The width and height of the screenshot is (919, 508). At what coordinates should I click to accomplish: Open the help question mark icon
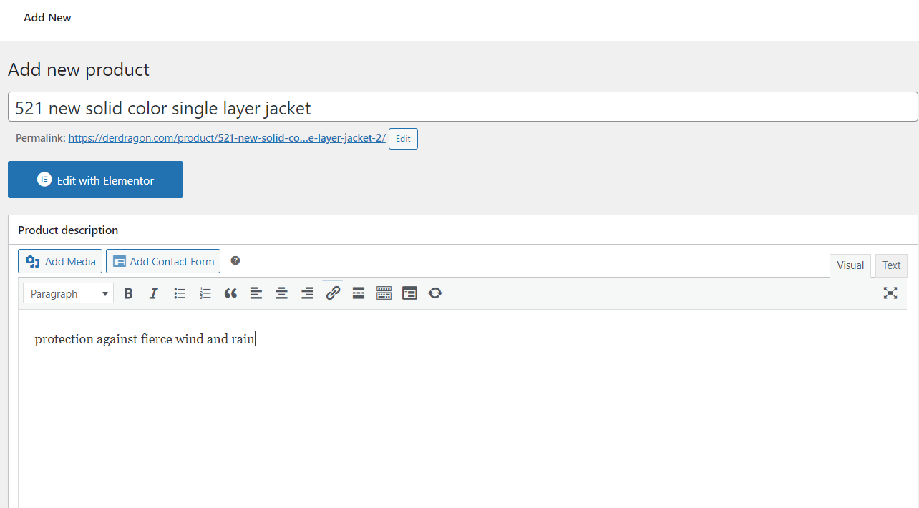pos(235,260)
